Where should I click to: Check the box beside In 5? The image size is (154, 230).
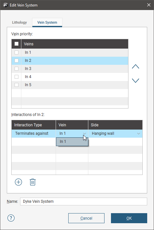coord(16,85)
